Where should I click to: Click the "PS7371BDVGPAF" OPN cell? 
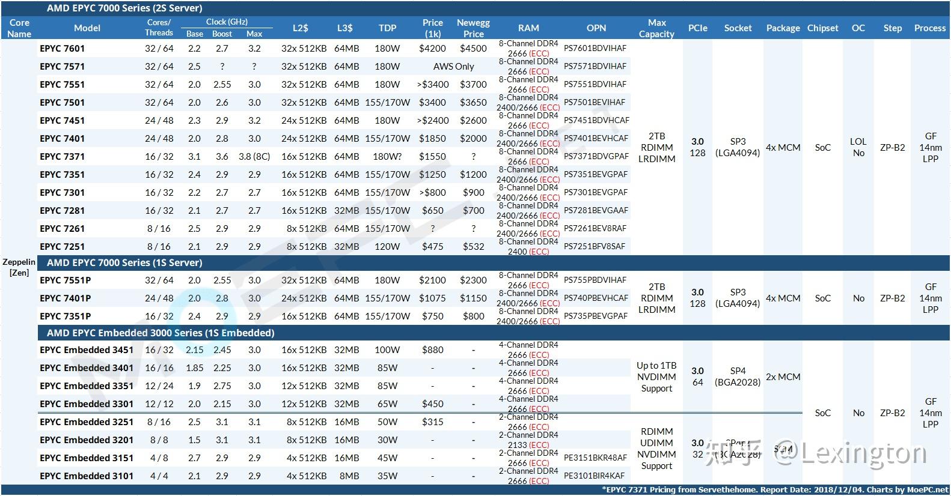point(596,157)
